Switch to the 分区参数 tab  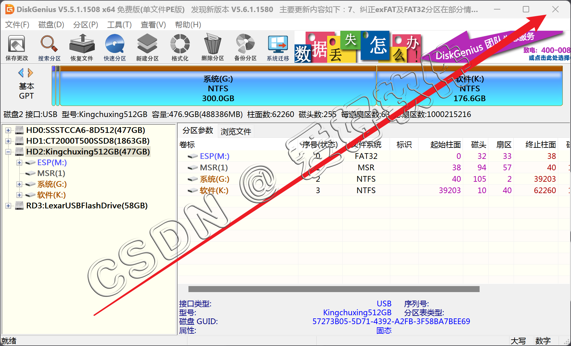click(198, 130)
